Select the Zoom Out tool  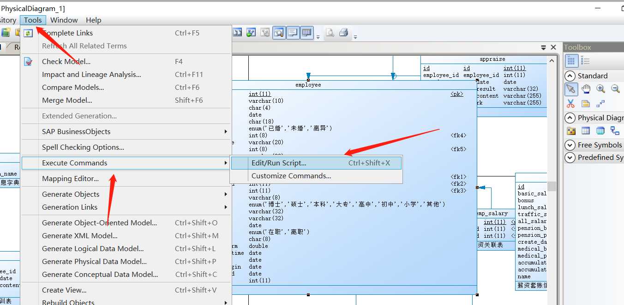615,89
